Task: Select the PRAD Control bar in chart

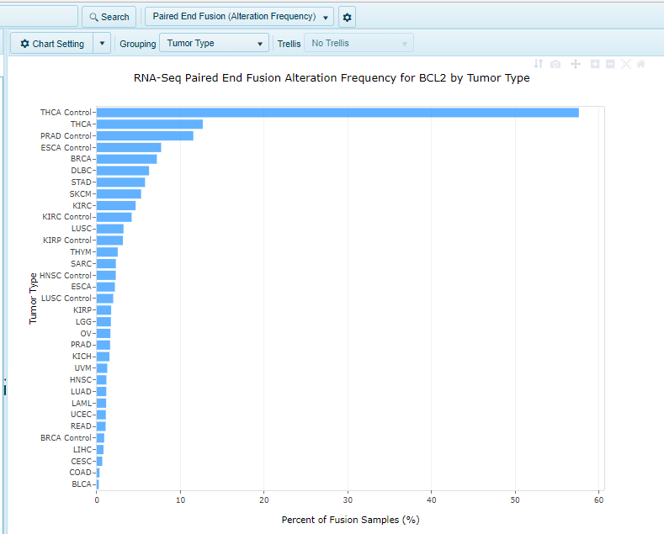Action: tap(145, 135)
